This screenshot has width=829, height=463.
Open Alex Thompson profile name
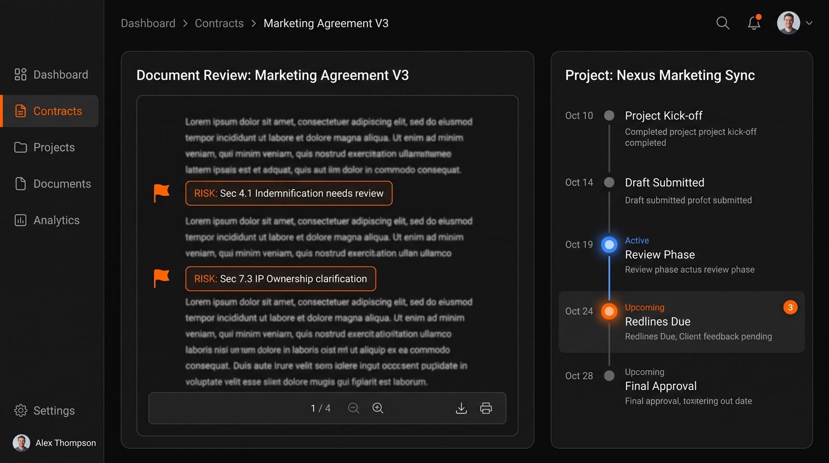(x=66, y=443)
